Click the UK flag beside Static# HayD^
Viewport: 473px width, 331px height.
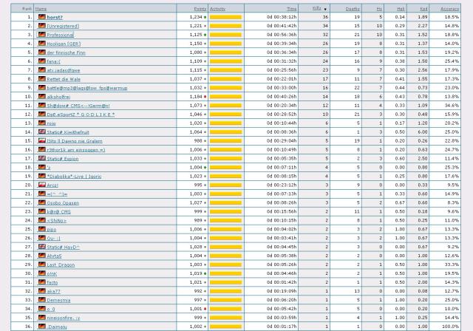(x=42, y=247)
